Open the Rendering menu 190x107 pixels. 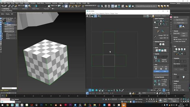click(x=48, y=3)
